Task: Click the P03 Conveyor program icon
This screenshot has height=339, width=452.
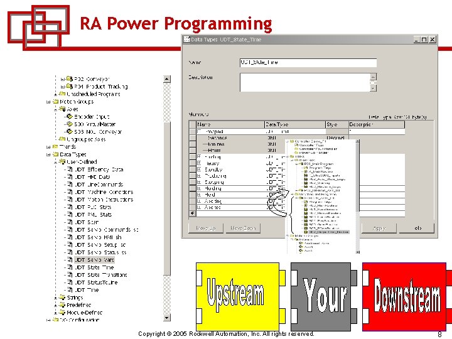Action: coord(70,78)
